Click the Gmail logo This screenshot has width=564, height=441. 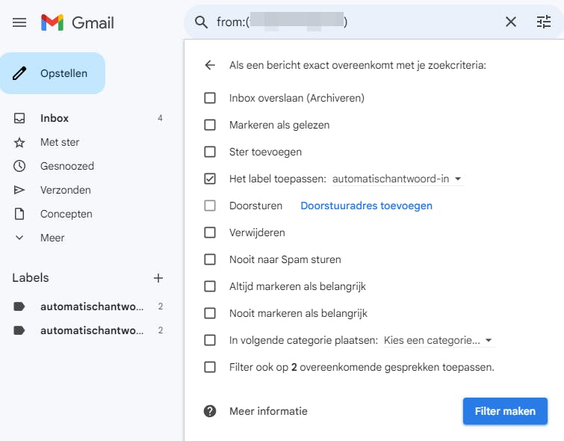(x=78, y=22)
